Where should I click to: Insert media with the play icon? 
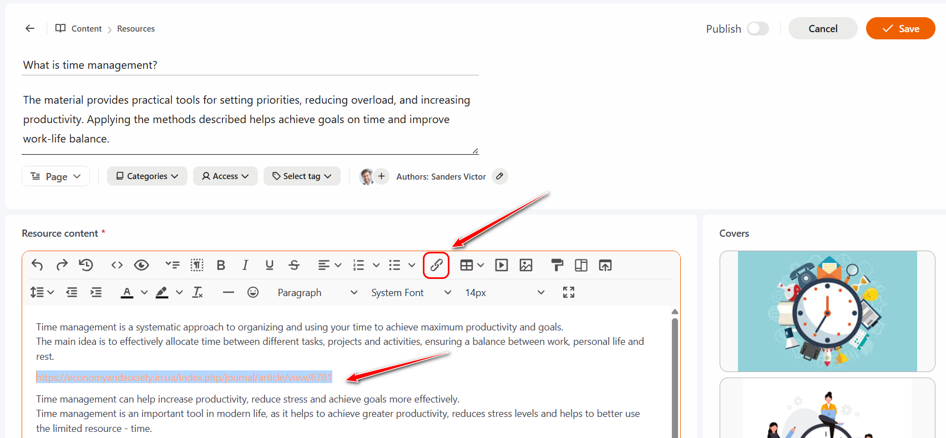point(502,265)
